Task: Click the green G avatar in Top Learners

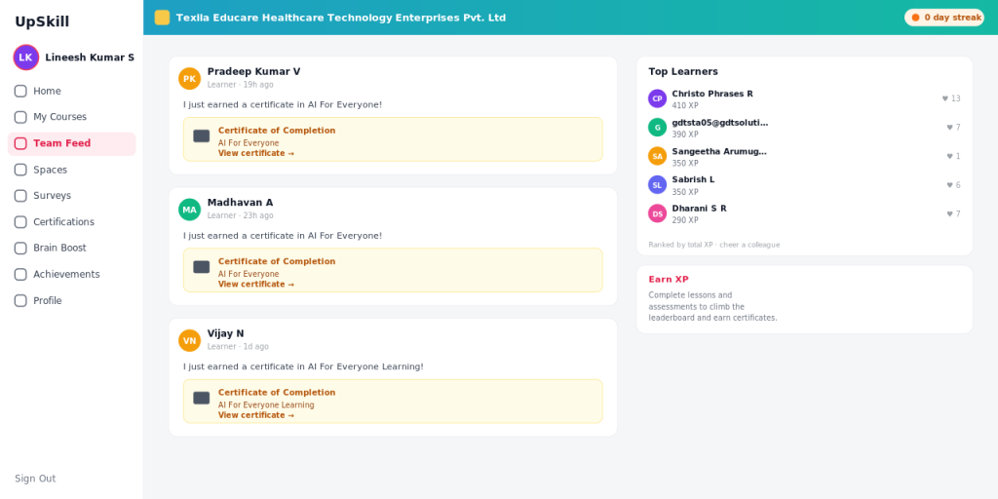Action: coord(658,128)
